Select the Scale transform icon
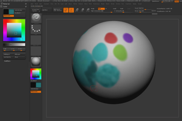The image size is (182, 121). pyautogui.click(x=82, y=10)
